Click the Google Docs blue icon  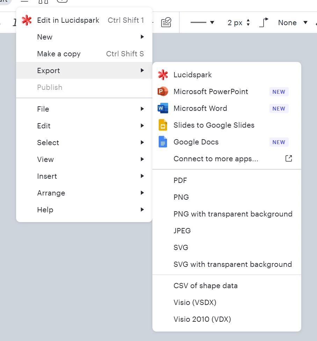[163, 142]
